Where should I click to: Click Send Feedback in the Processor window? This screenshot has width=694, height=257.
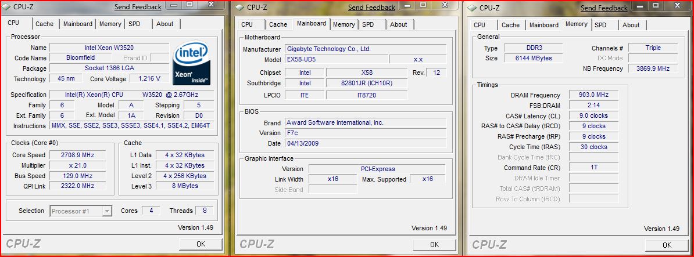[138, 6]
